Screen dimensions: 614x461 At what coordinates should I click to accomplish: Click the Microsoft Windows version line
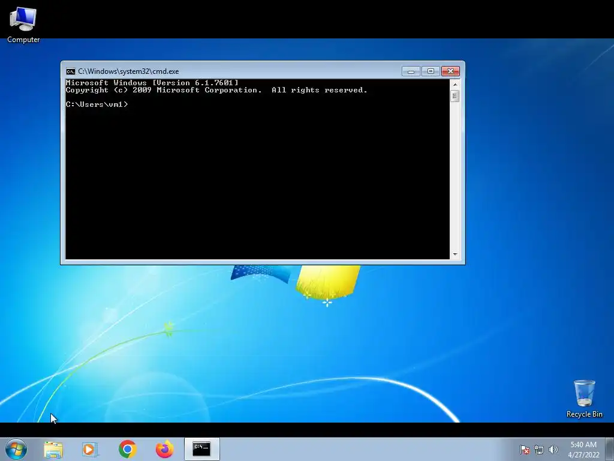click(152, 83)
